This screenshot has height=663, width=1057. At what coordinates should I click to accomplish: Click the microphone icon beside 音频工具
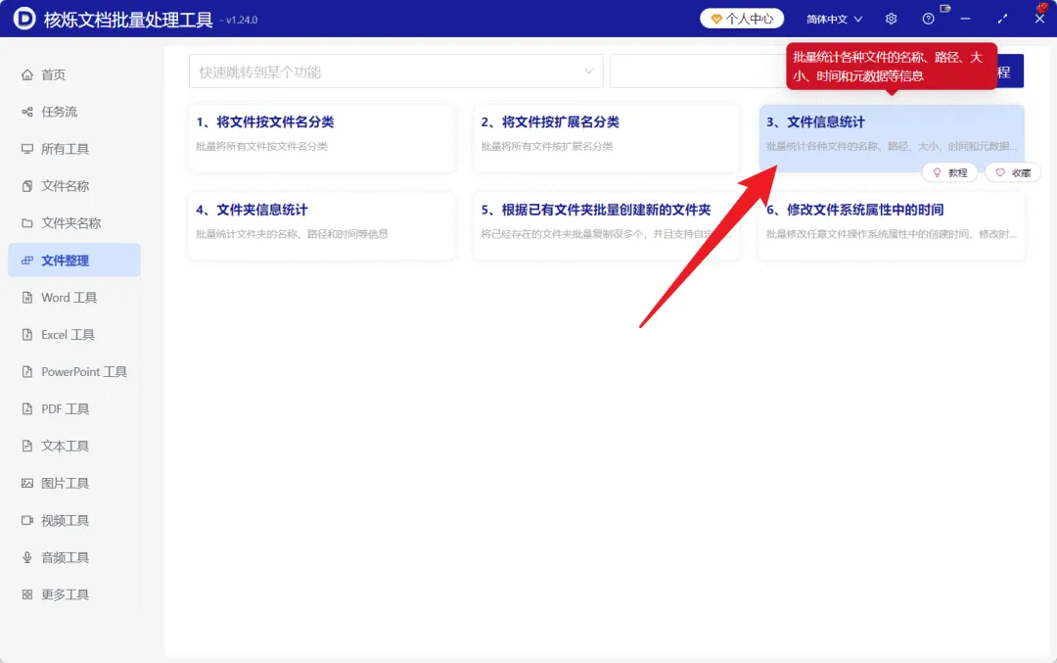pyautogui.click(x=27, y=557)
